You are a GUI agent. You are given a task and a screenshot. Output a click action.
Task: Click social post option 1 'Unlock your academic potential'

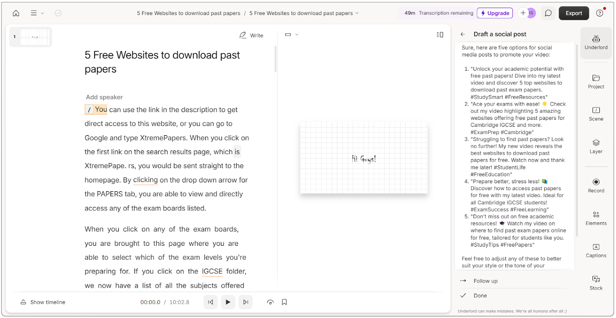click(517, 83)
